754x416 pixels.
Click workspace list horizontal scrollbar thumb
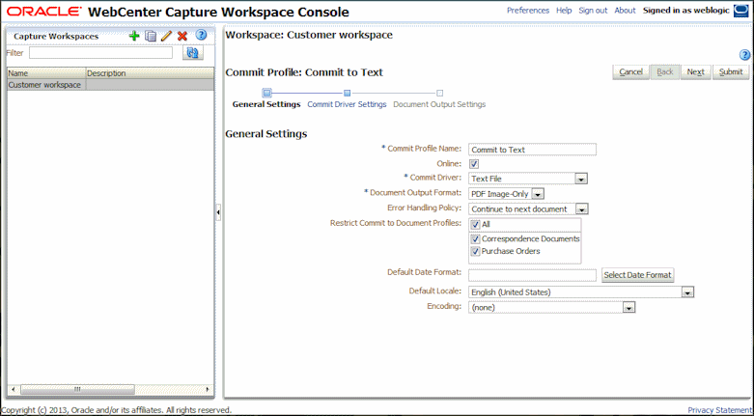(77, 389)
